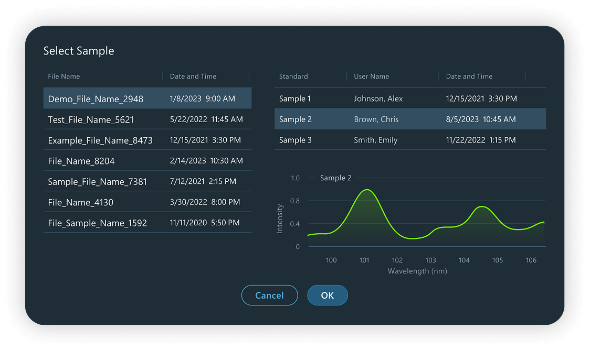Screen dimensions: 590x350
Task: Click the Sample 2 chart legend label
Action: 336,178
